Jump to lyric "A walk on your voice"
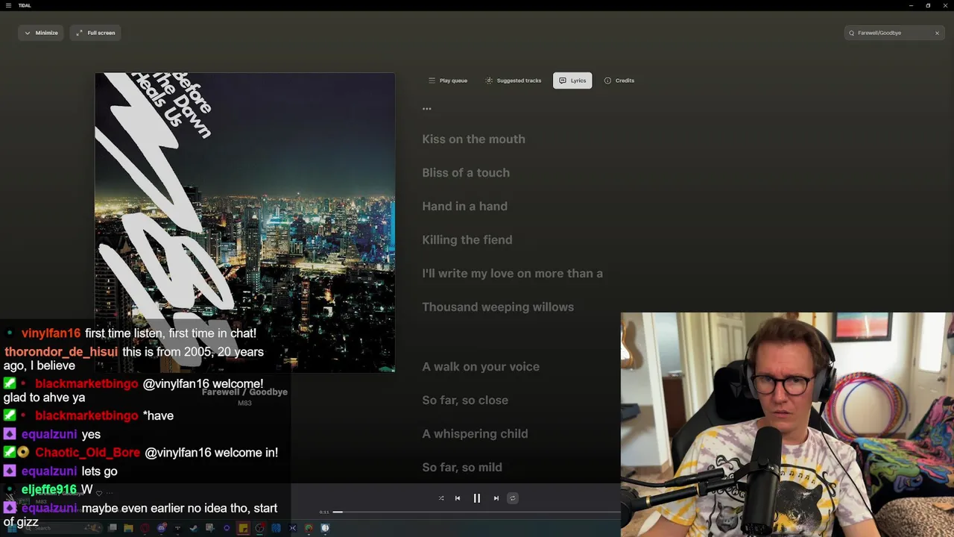 pyautogui.click(x=481, y=367)
